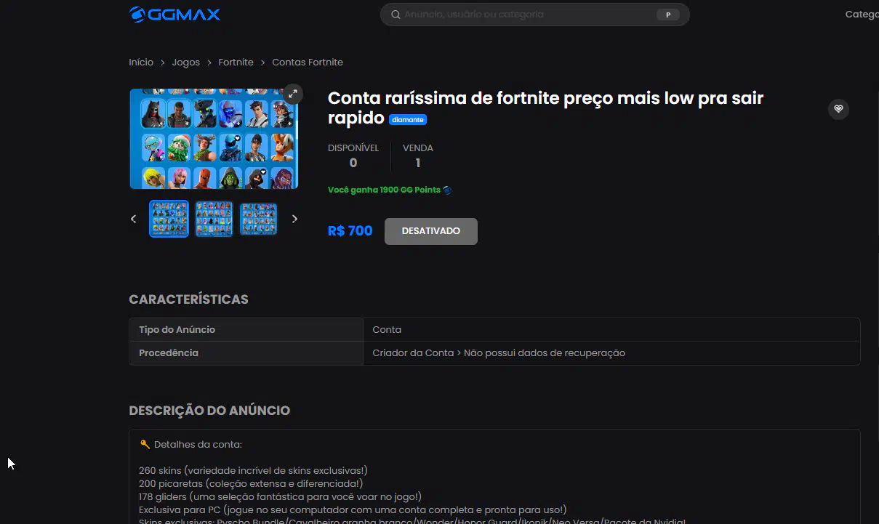Open the main Fortnite skins image
The width and height of the screenshot is (879, 524).
(214, 139)
